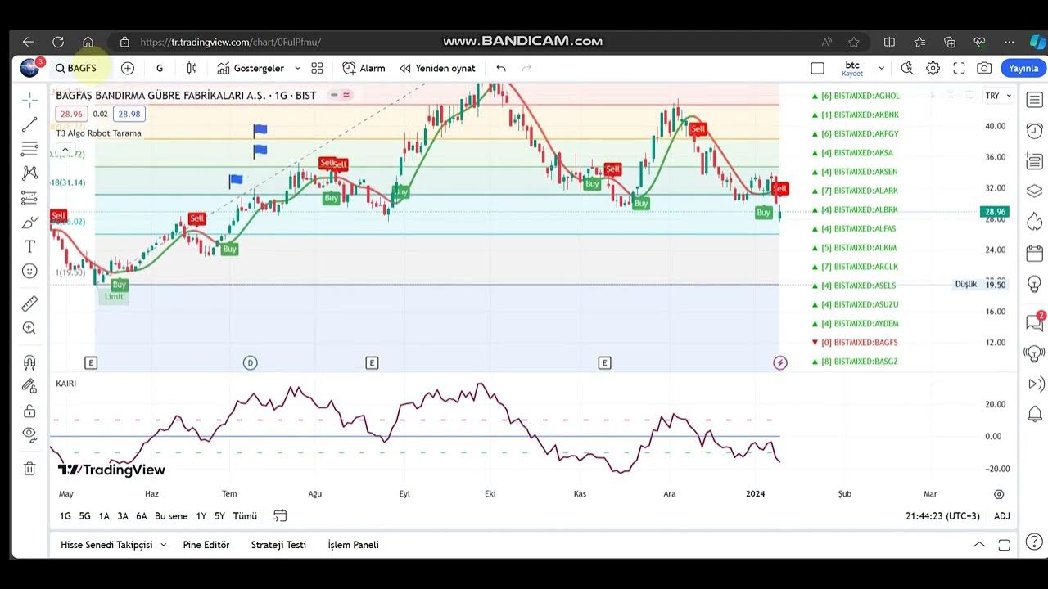Select the 5G date range
1048x589 pixels.
85,516
